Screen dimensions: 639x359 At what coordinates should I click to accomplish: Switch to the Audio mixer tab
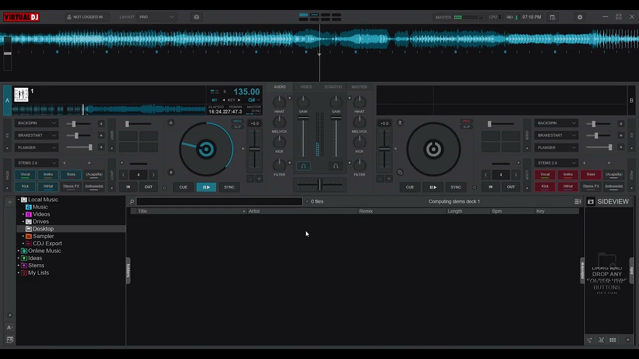[280, 87]
